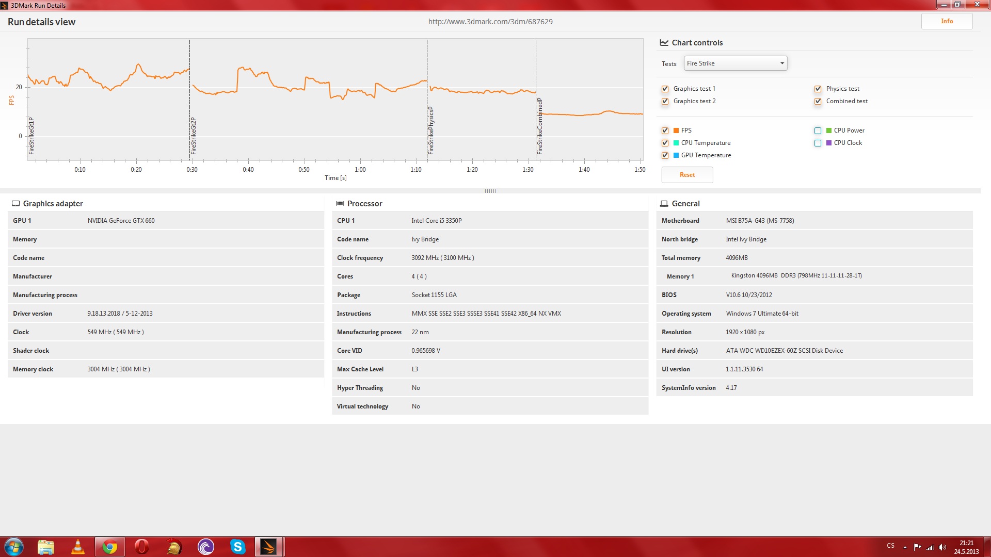The image size is (991, 557).
Task: Select the 3DMark taskbar icon
Action: click(269, 547)
